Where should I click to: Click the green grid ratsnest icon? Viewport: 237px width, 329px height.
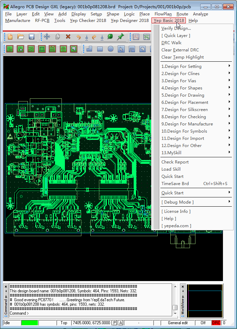[x=147, y=37]
